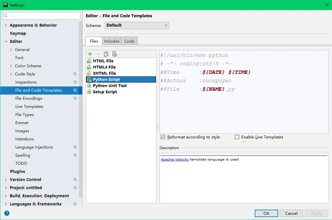Image resolution: width=332 pixels, height=220 pixels.
Task: Switch to the Code tab
Action: click(x=129, y=41)
